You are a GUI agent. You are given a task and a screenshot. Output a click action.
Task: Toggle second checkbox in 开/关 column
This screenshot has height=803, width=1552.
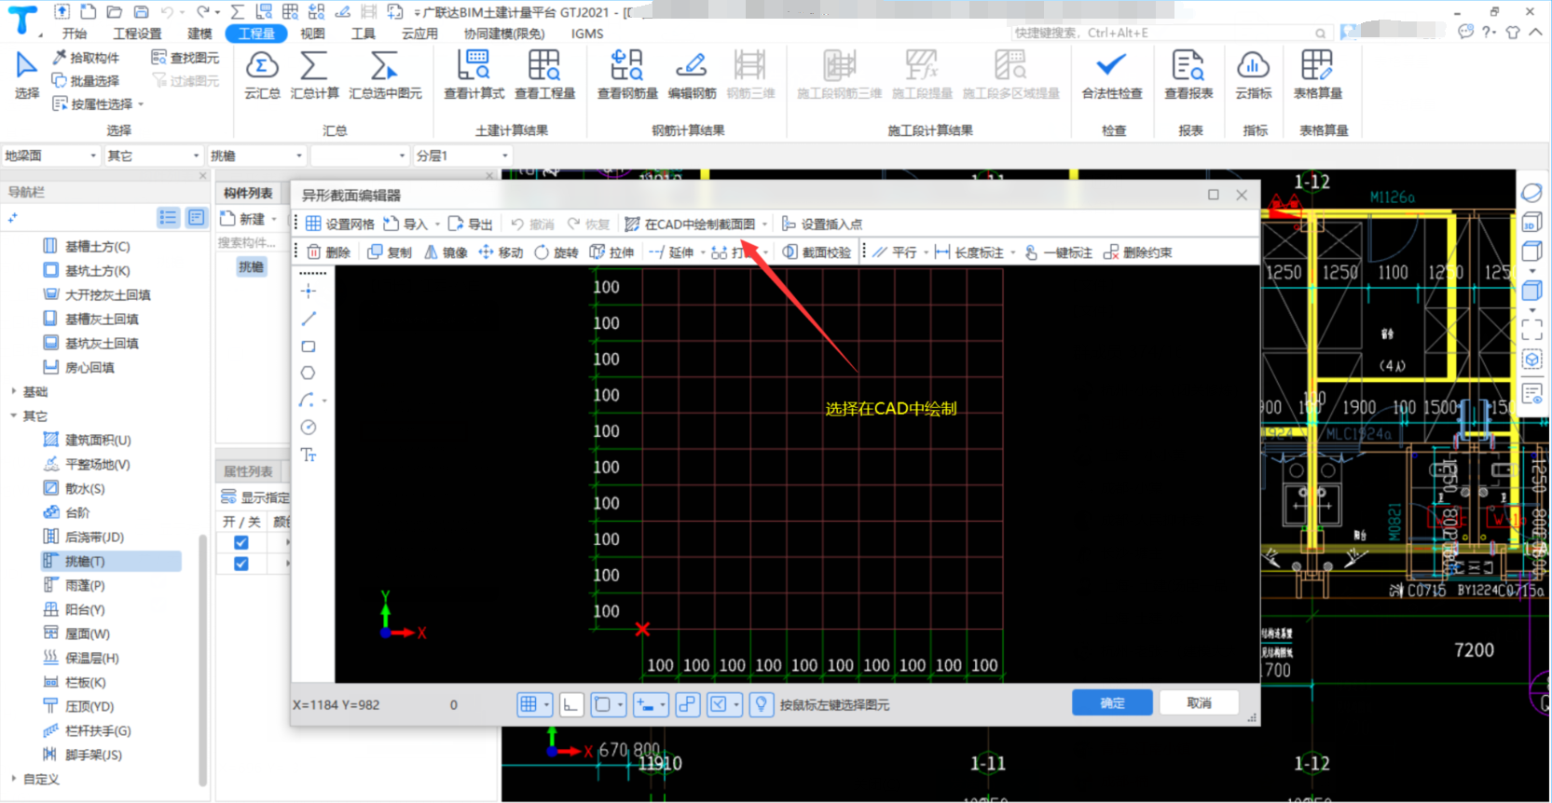(x=241, y=564)
